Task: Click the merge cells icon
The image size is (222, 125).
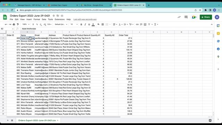Action: 107,24
